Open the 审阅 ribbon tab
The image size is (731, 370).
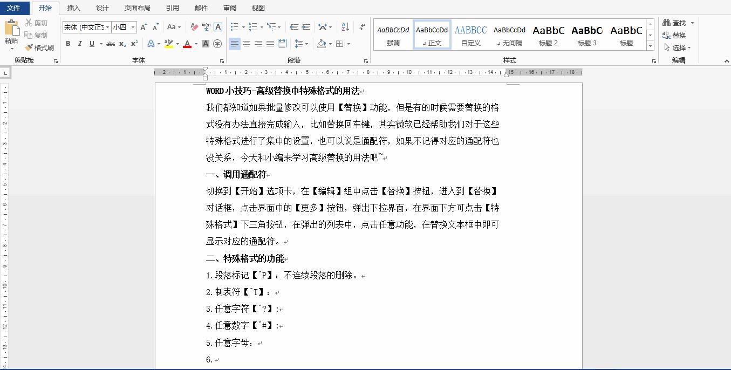[x=229, y=8]
